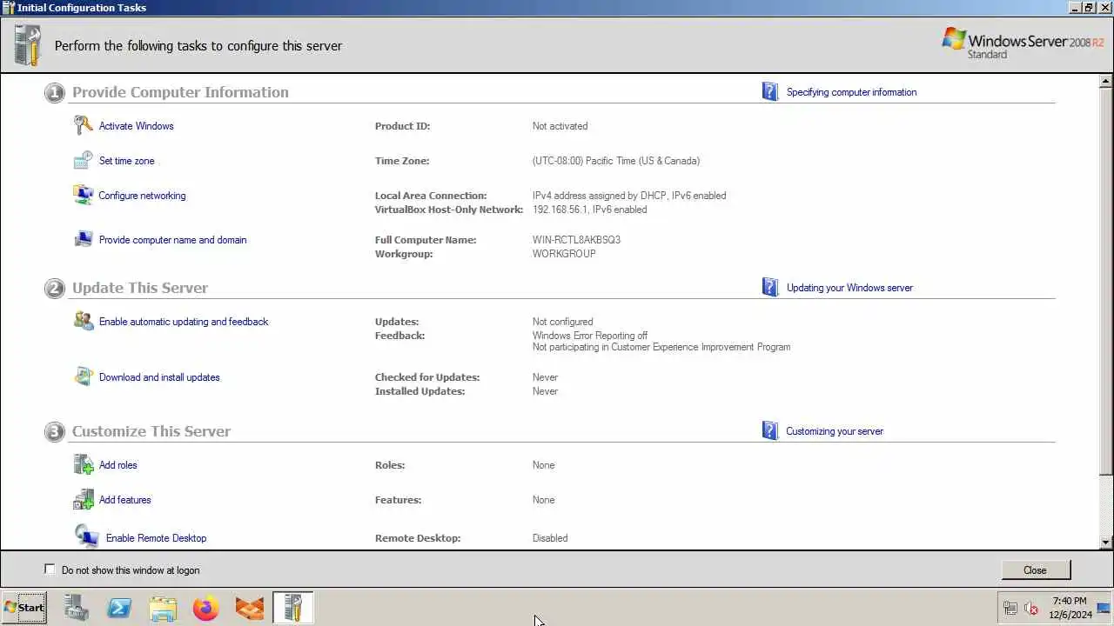Select the Initial Configuration Tasks taskbar button
Image resolution: width=1114 pixels, height=626 pixels.
coord(293,608)
